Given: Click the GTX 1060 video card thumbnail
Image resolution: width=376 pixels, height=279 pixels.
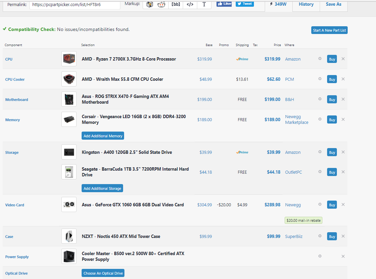Looking at the screenshot, I should coord(69,205).
